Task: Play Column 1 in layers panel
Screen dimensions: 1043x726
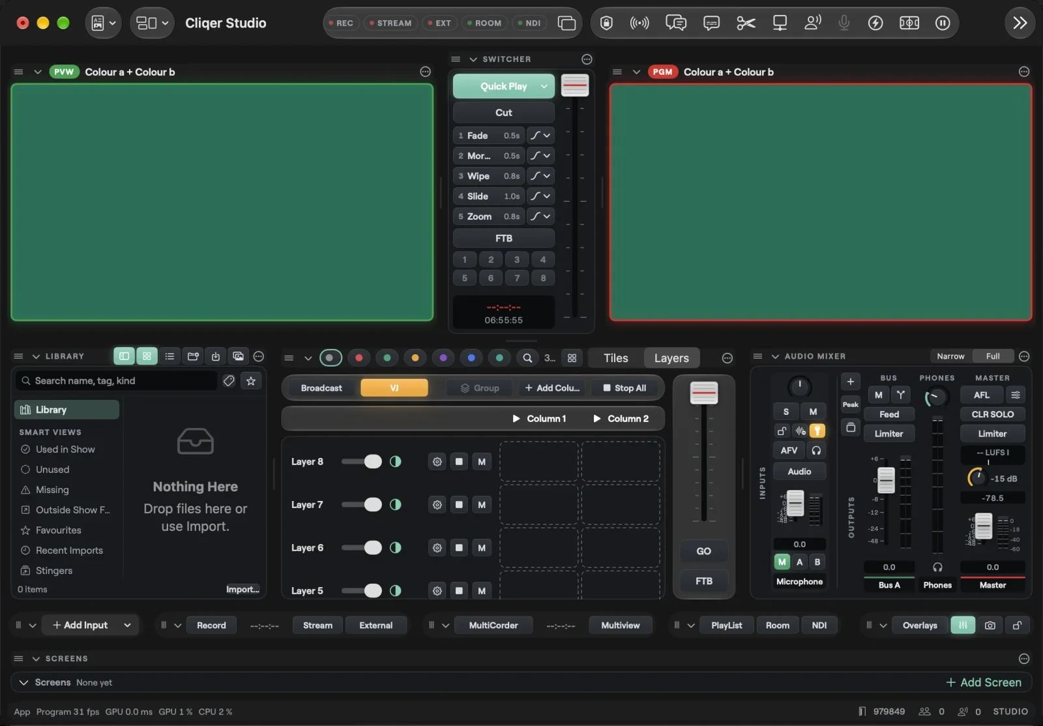Action: [x=539, y=418]
